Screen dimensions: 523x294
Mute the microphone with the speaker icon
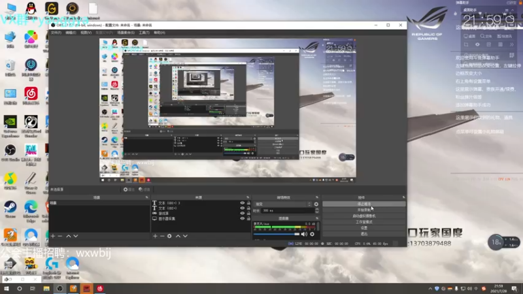click(304, 234)
